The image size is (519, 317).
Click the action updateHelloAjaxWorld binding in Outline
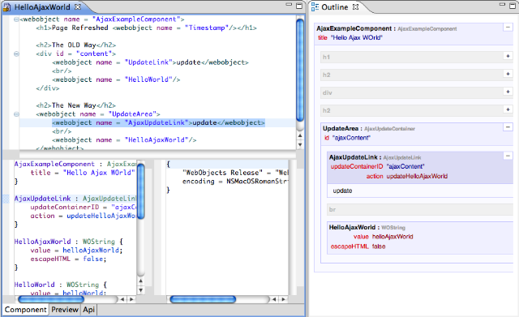click(407, 176)
